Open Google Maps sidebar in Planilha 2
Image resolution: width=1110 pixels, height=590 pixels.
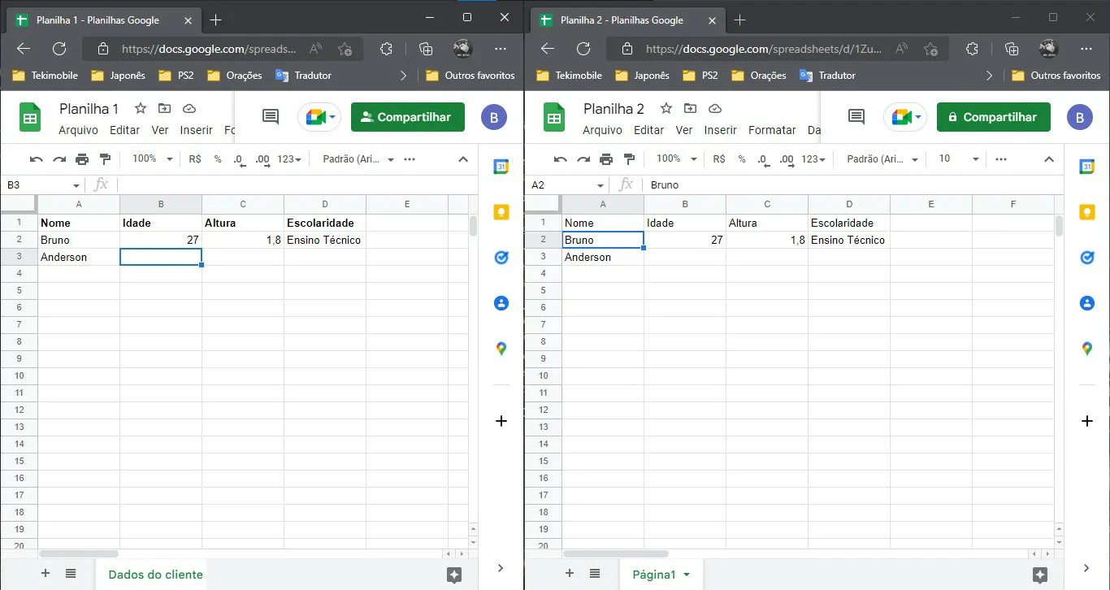point(1087,349)
